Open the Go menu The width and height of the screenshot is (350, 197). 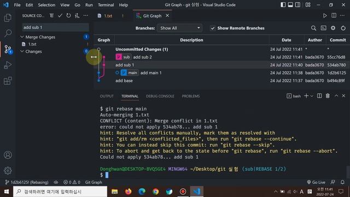77,5
